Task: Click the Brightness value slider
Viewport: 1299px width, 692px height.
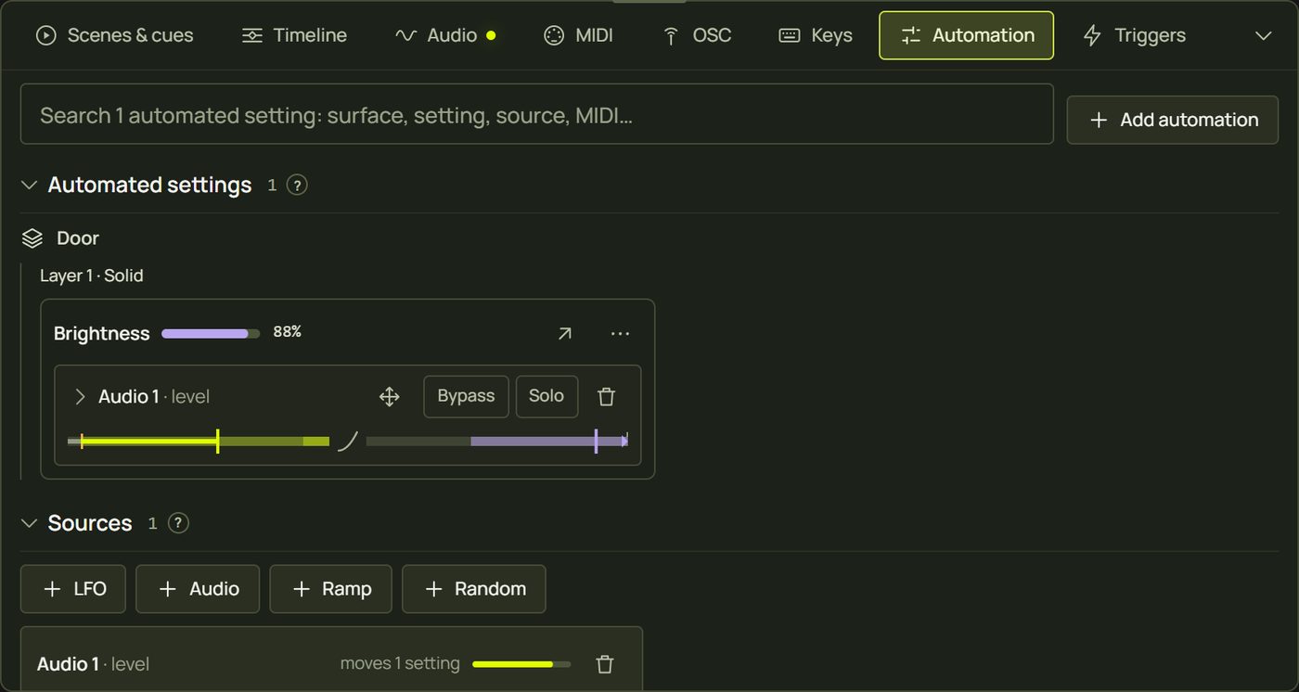Action: click(x=211, y=333)
